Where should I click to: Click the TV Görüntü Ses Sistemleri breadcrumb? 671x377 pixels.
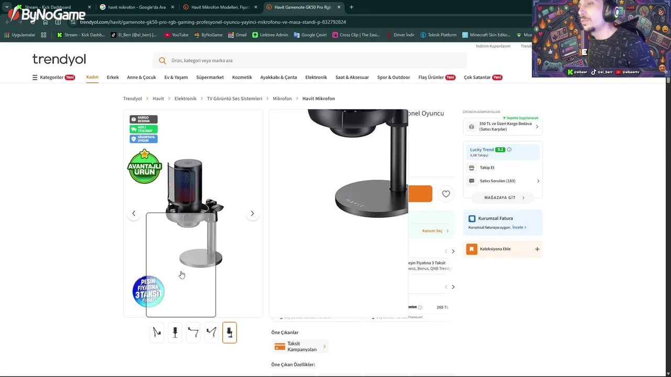234,99
